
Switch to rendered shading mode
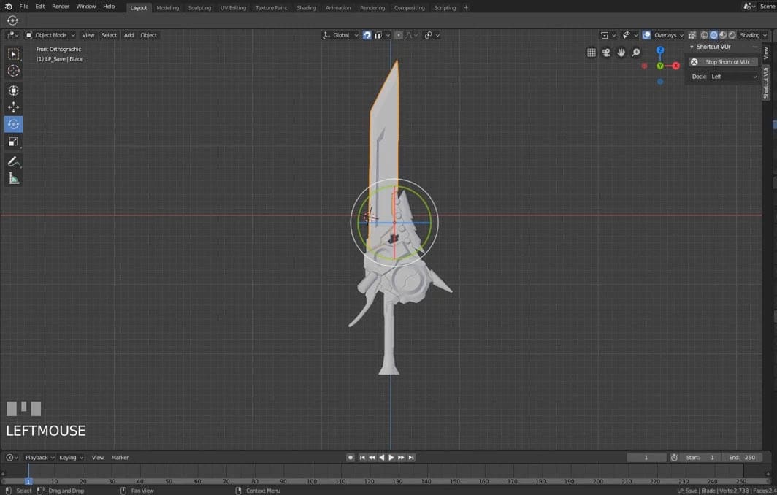click(732, 35)
